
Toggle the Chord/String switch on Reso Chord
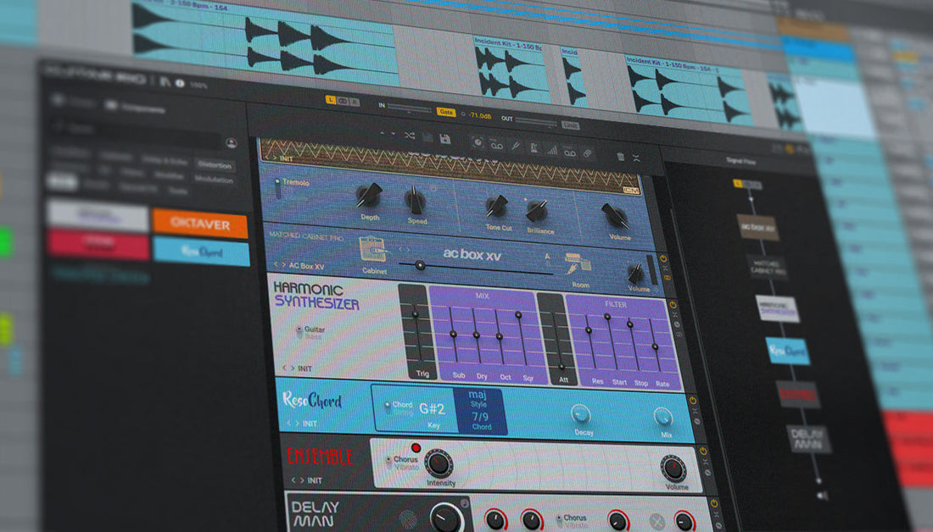(x=387, y=407)
